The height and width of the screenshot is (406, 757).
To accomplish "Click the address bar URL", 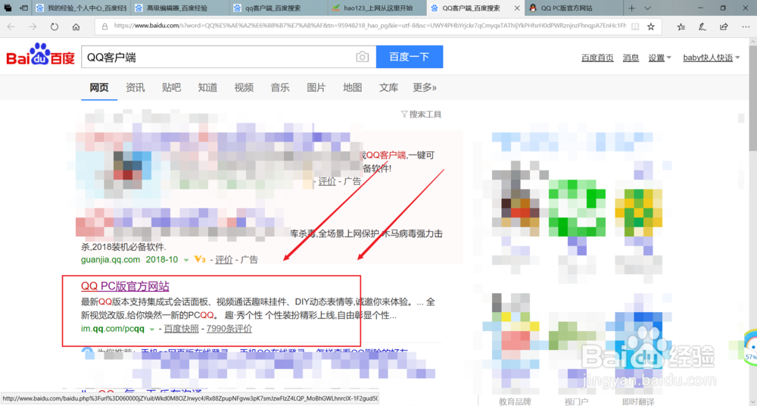I will [x=370, y=26].
